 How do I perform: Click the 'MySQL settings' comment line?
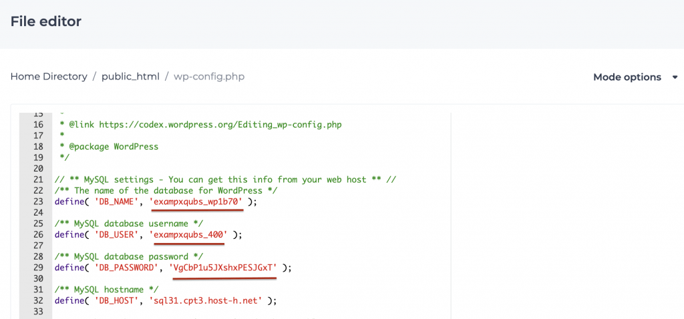(x=226, y=180)
